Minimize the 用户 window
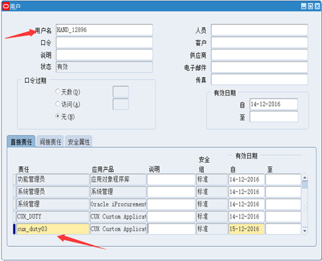The width and height of the screenshot is (322, 261). (304, 6)
